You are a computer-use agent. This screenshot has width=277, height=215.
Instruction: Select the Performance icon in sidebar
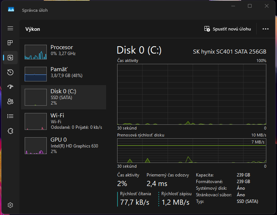[x=10, y=58]
